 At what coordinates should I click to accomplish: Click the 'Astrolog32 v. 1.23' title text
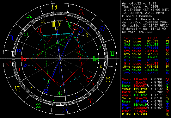[x=139, y=3]
